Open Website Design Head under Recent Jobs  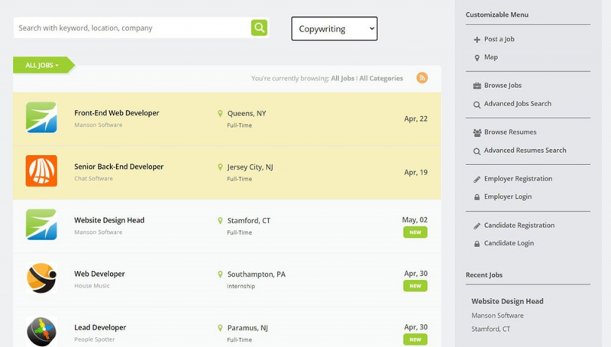tap(507, 301)
